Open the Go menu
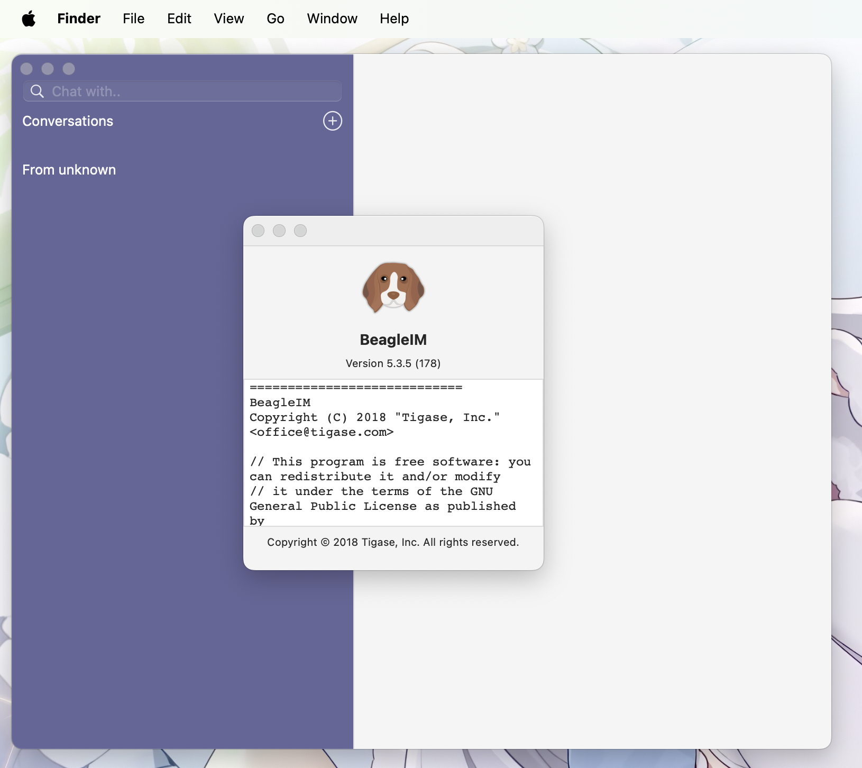 [276, 19]
